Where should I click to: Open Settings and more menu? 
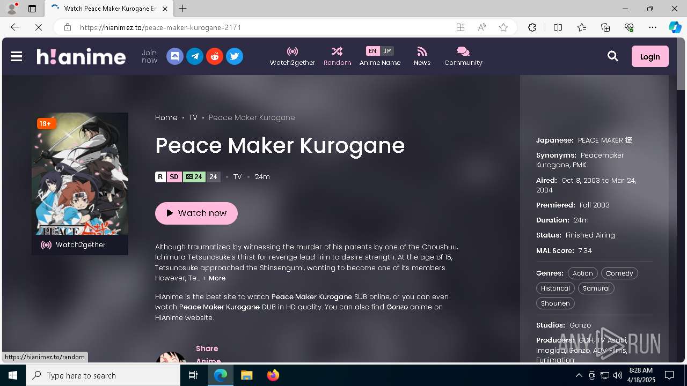coord(653,27)
